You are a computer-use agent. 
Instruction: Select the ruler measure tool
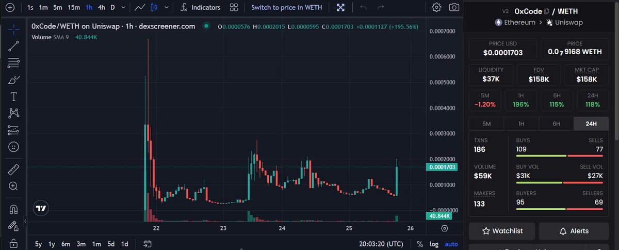(14, 169)
